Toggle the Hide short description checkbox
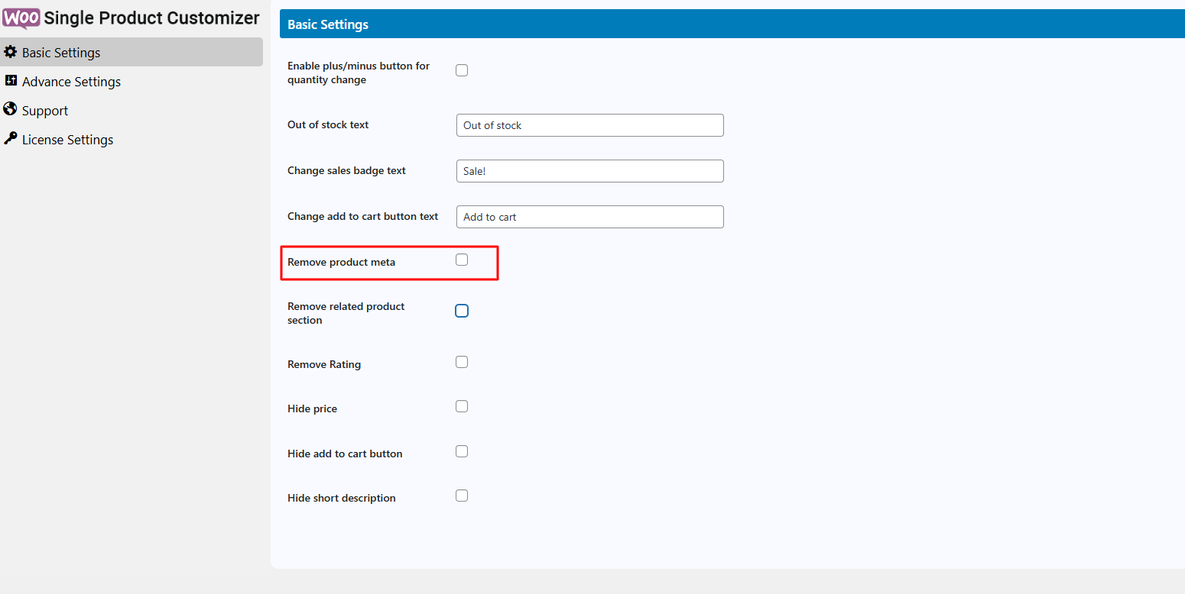The image size is (1185, 594). [x=462, y=496]
